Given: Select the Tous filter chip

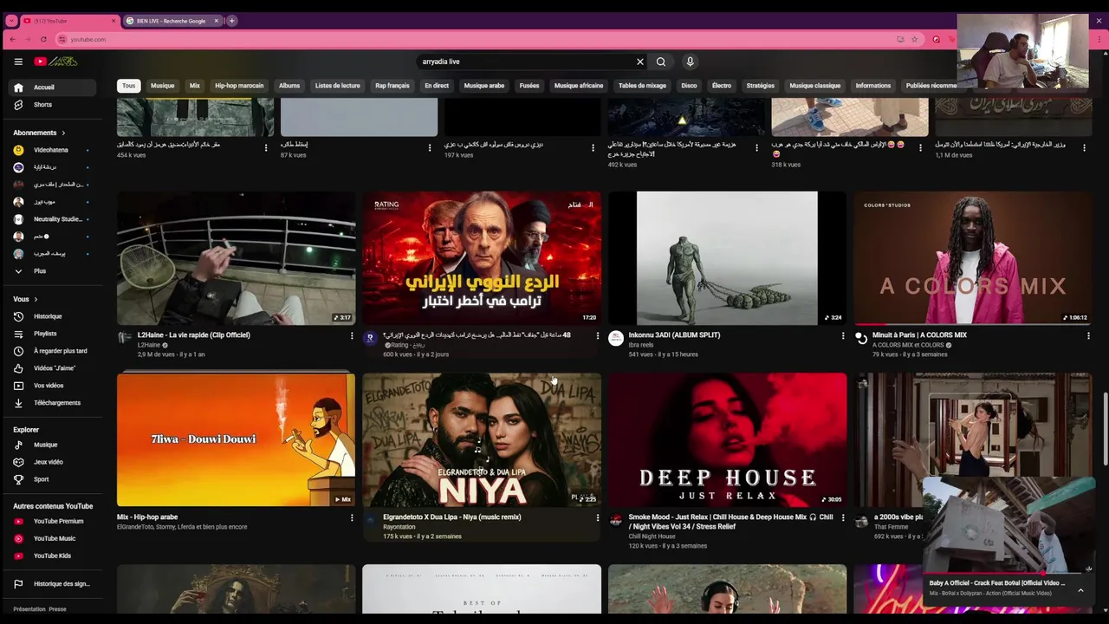Looking at the screenshot, I should click(129, 86).
